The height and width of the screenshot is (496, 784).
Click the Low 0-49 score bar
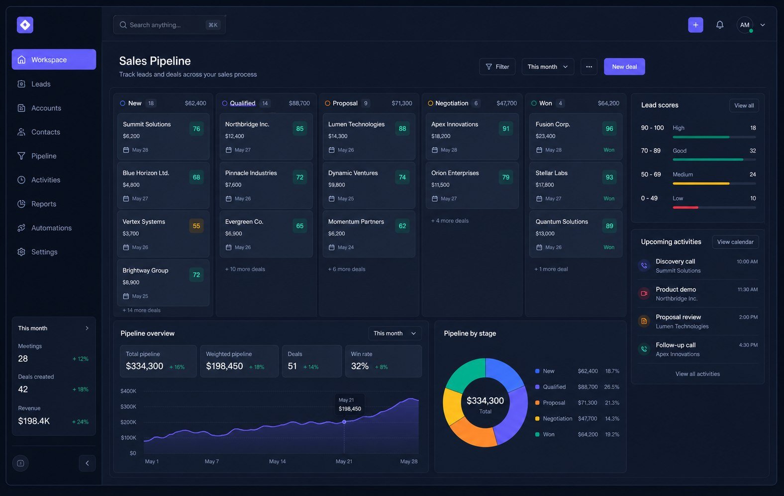point(714,207)
